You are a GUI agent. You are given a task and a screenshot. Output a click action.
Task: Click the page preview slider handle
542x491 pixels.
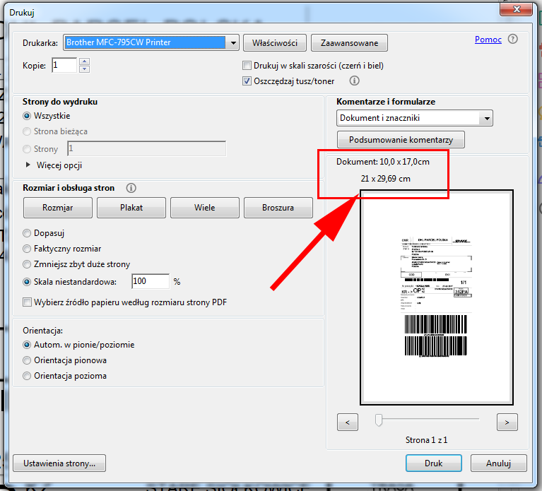coord(379,421)
